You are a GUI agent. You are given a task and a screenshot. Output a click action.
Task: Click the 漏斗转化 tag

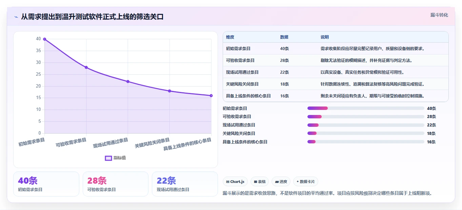439,15
